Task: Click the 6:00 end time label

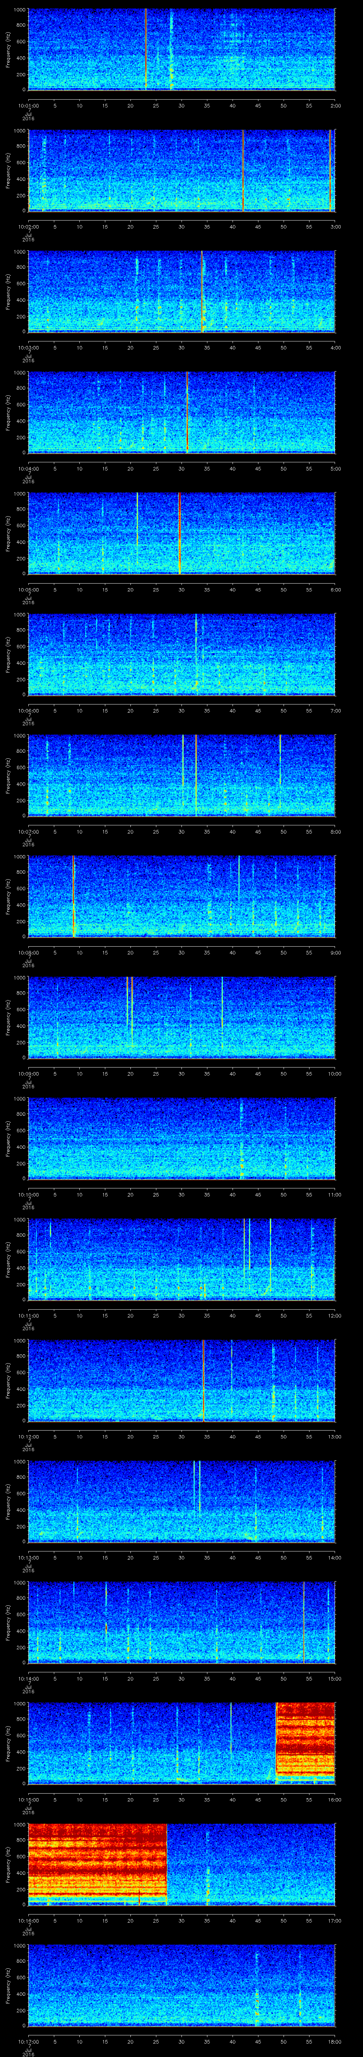Action: 335,589
